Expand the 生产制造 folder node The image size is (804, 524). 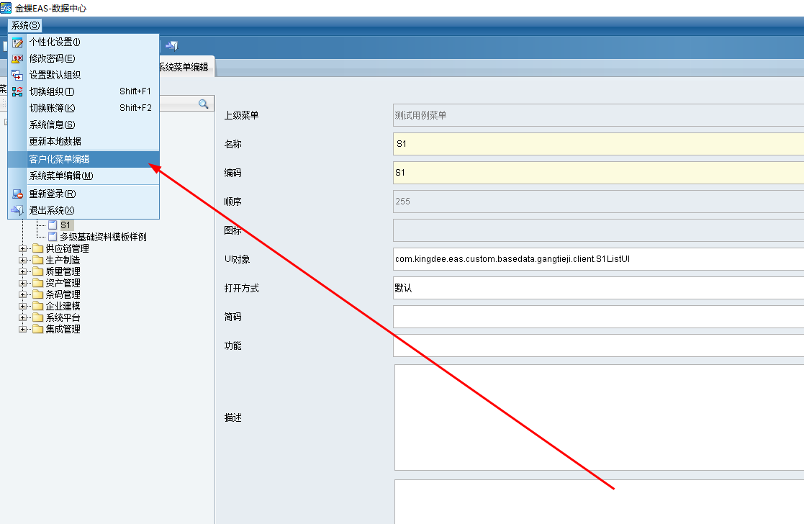(22, 261)
